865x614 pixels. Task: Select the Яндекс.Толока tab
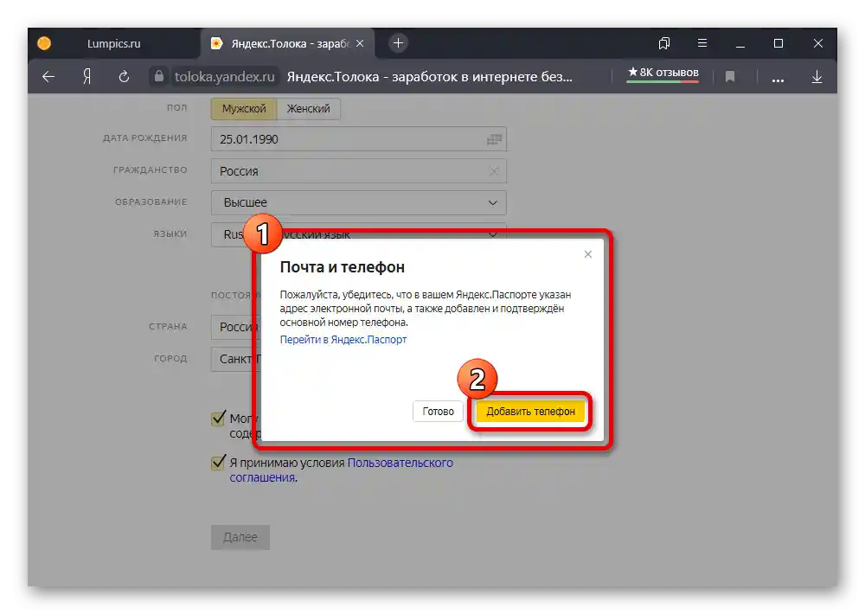[287, 43]
